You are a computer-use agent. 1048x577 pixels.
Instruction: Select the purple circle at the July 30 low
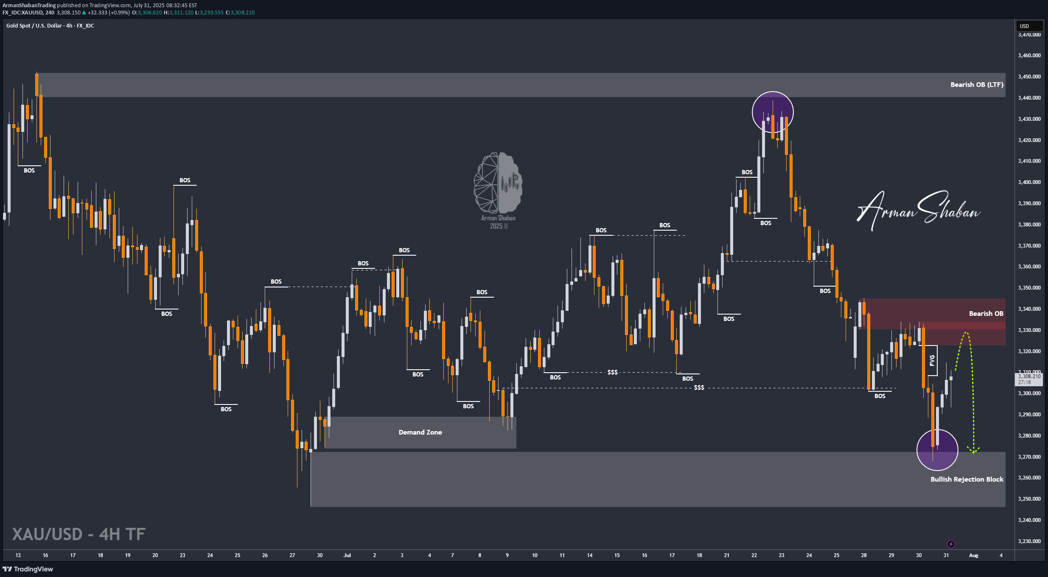tap(937, 450)
